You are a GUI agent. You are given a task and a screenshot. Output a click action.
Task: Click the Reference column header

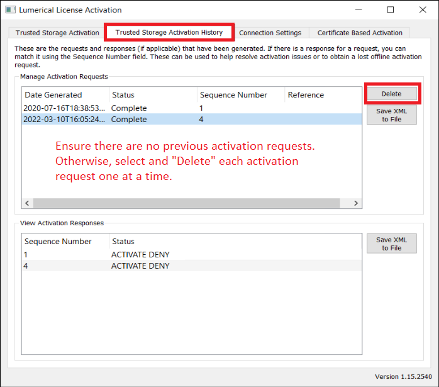(323, 95)
